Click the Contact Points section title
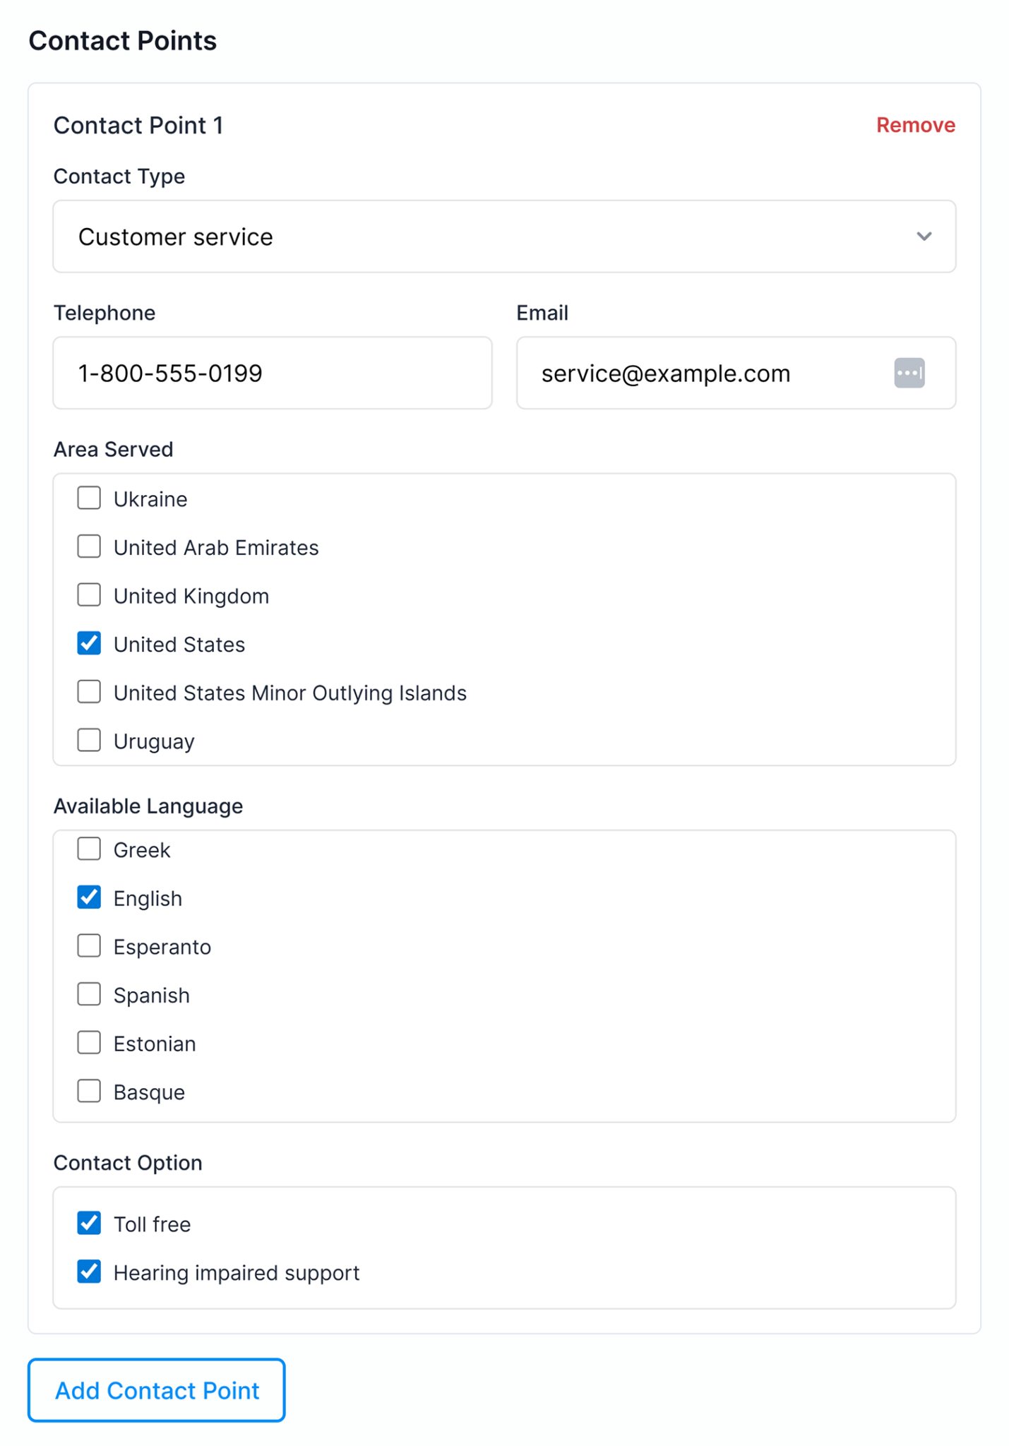This screenshot has width=1009, height=1446. point(122,40)
